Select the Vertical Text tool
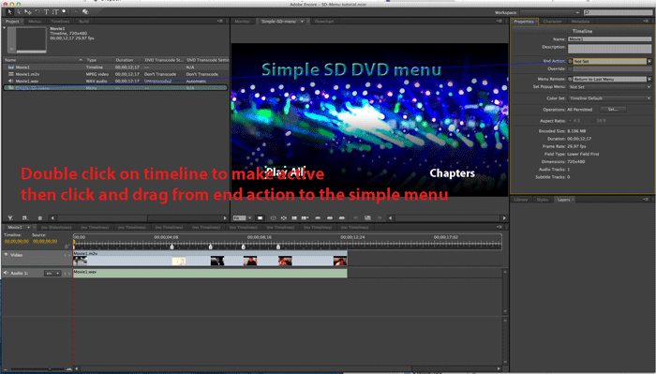The width and height of the screenshot is (656, 374). [55, 11]
